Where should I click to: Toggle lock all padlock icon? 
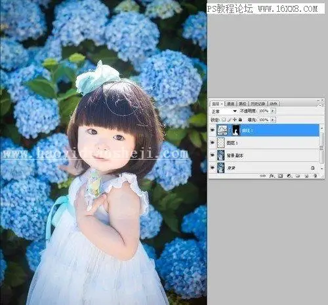[240, 119]
